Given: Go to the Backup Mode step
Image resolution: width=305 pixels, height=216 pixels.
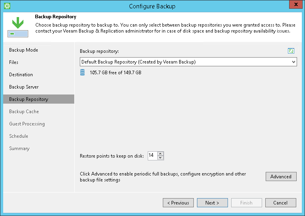Looking at the screenshot, I should click(23, 50).
